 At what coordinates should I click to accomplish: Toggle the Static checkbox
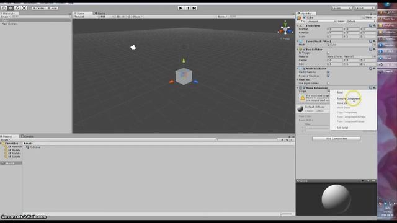coord(364,17)
